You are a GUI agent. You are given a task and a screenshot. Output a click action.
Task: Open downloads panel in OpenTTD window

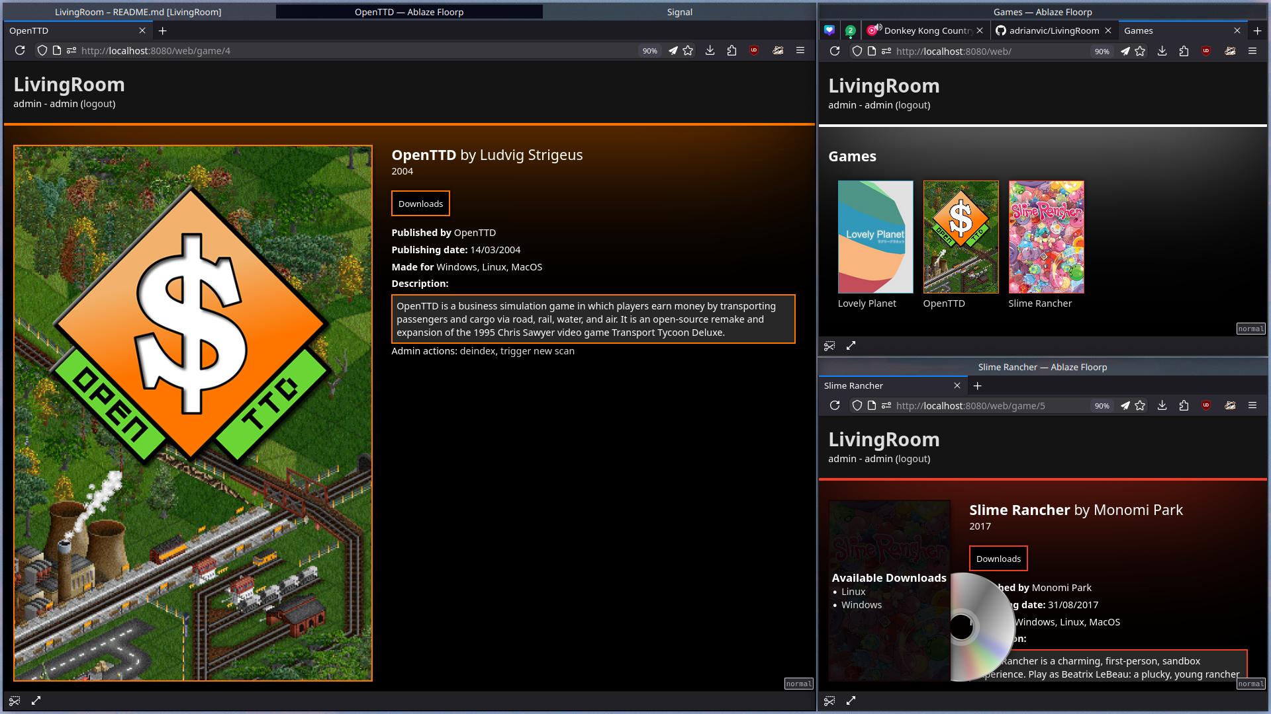click(710, 50)
